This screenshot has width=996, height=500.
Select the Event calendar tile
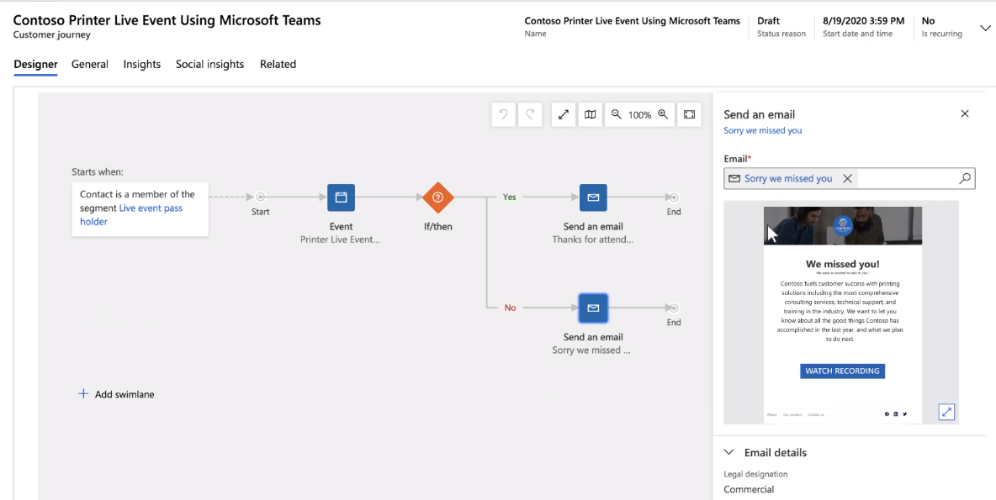click(341, 197)
